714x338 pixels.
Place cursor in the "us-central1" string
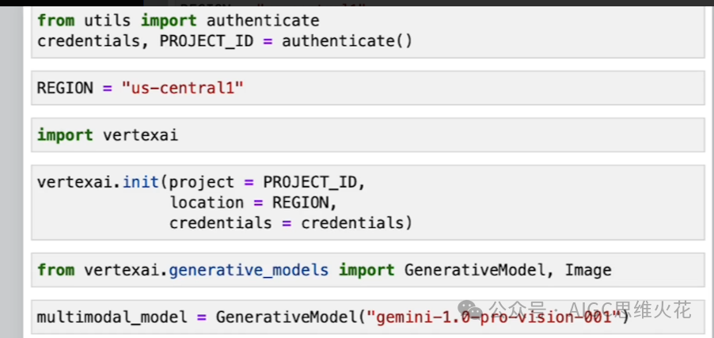(182, 88)
